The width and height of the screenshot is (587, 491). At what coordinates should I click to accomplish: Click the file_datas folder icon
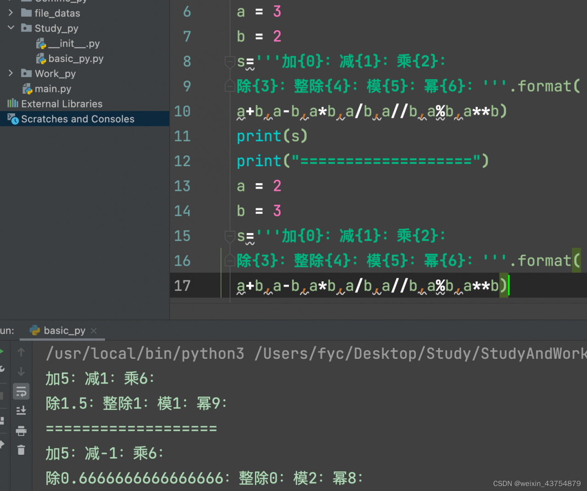[27, 13]
